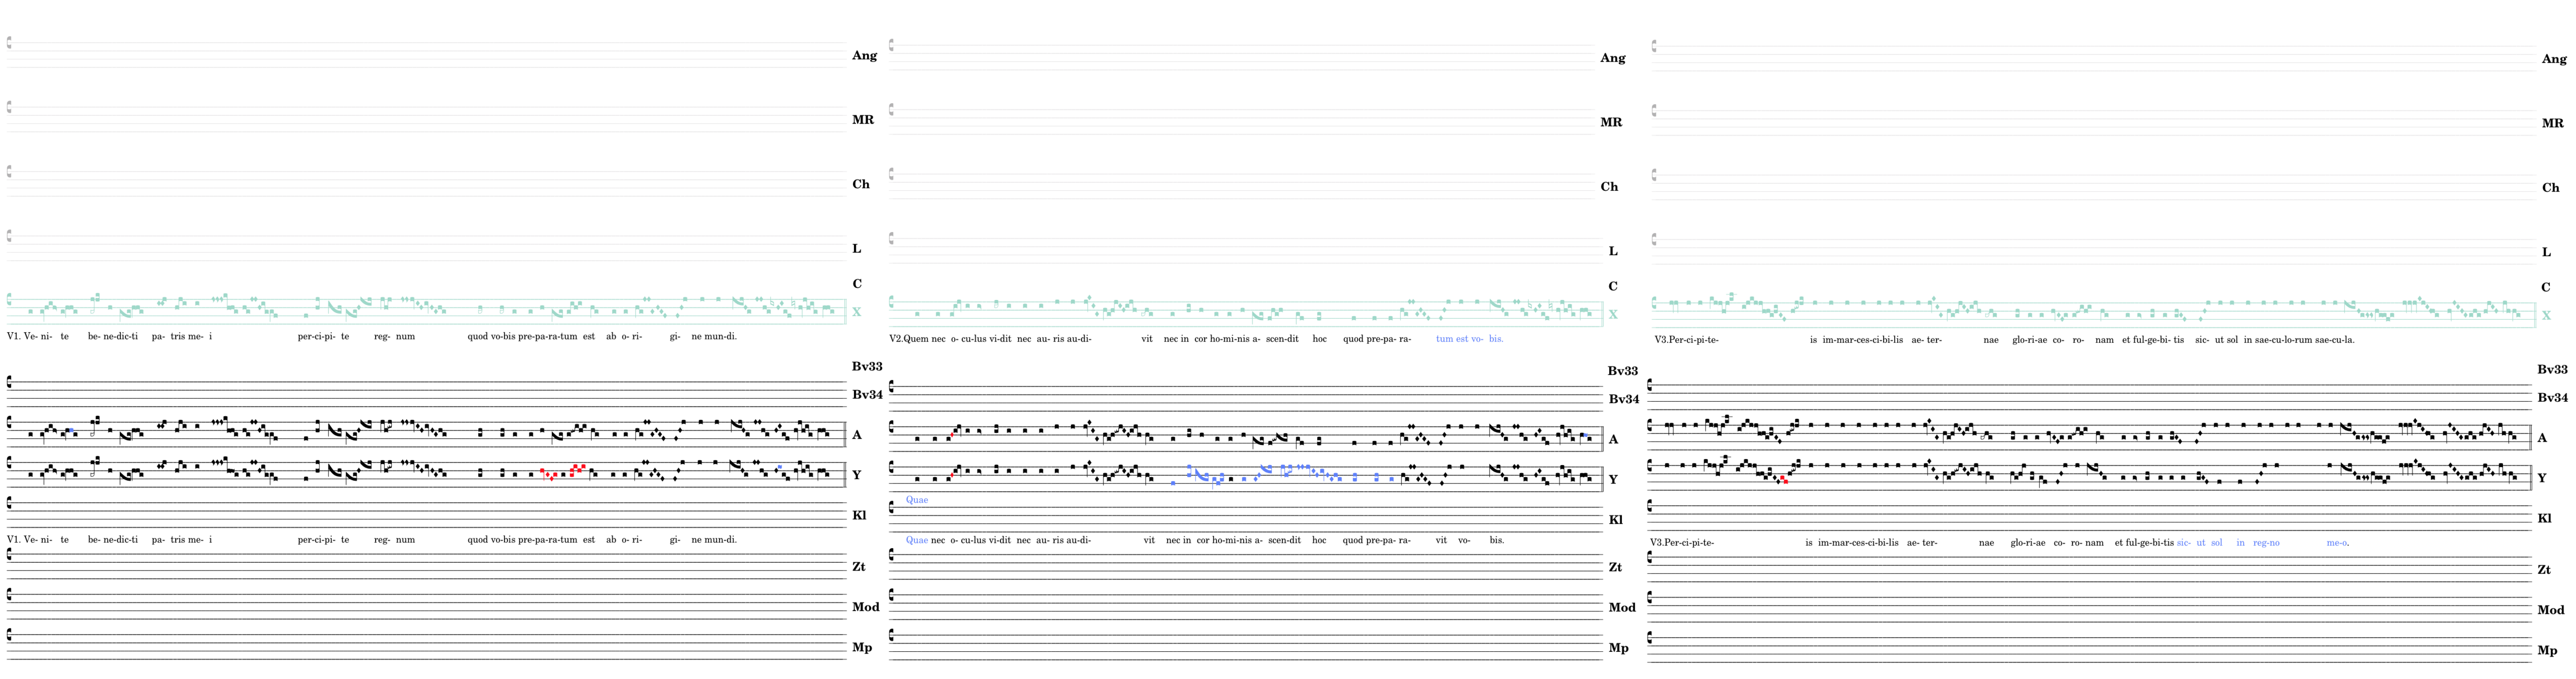This screenshot has width=2576, height=679.
Task: Click the Kl staff label in V1 system
Action: [x=859, y=516]
